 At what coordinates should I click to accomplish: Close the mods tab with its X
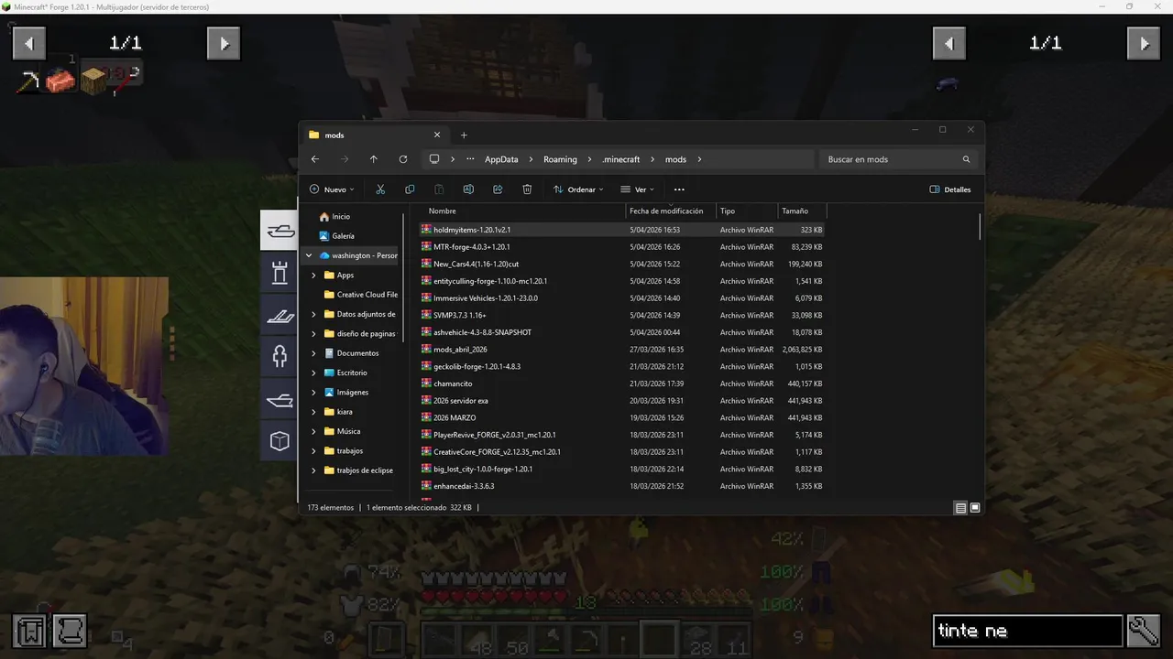tap(435, 135)
